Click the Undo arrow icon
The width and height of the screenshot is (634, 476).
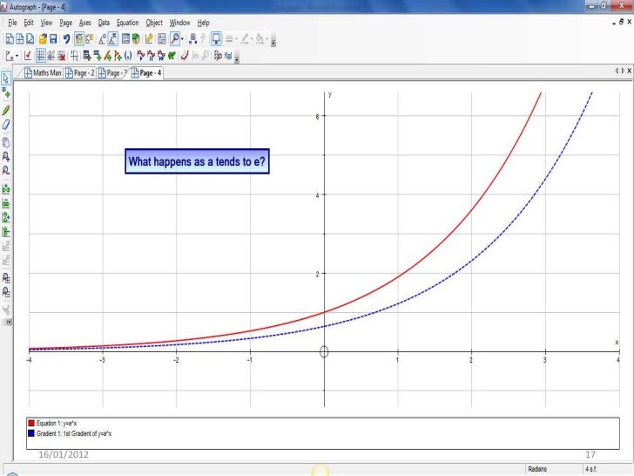click(x=66, y=39)
